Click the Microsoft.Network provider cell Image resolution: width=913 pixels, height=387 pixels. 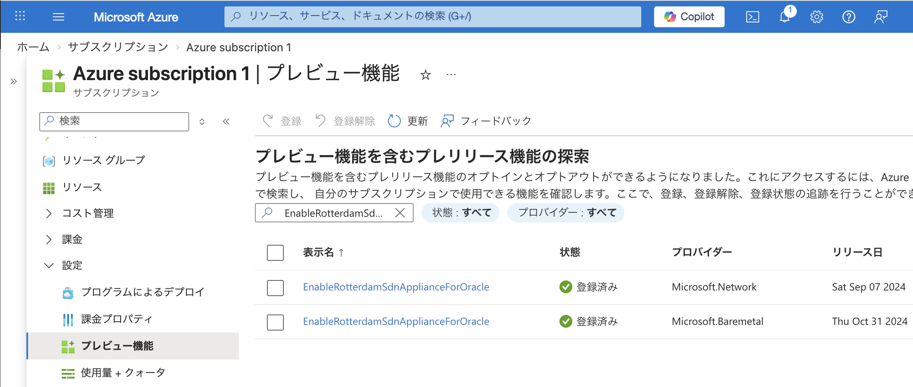[714, 287]
